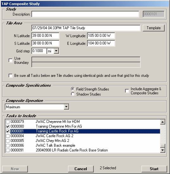Expand the grid step units dropdown

(x=56, y=51)
